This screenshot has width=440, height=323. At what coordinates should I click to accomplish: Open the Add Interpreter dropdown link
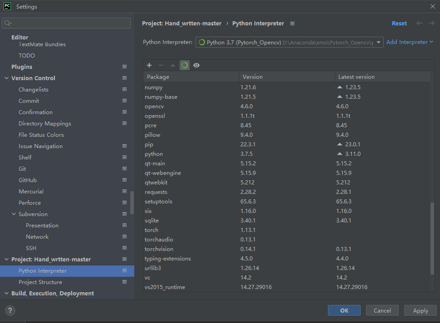click(x=410, y=42)
